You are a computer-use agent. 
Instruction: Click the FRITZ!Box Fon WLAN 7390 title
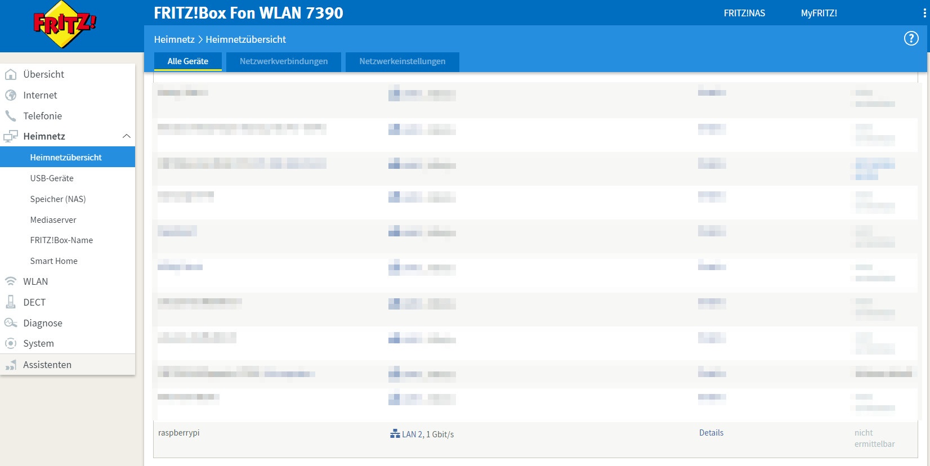248,13
